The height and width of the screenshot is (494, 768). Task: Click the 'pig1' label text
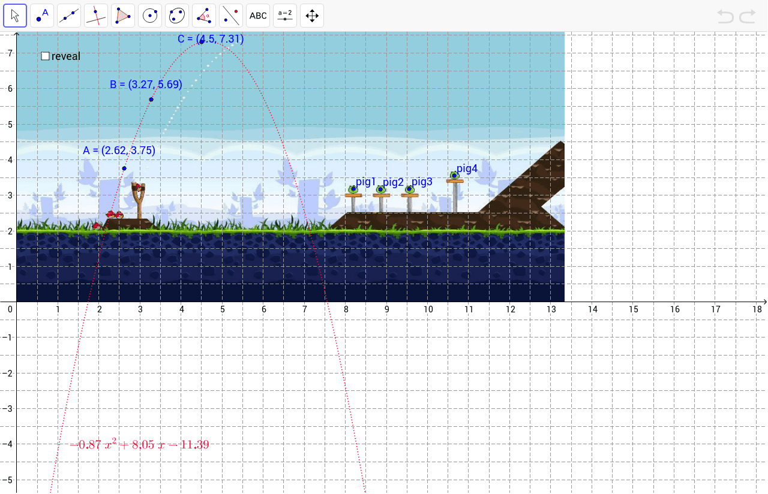click(366, 182)
